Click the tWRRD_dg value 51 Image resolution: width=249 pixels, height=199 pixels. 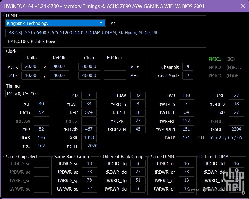pyautogui.click(x=138, y=180)
